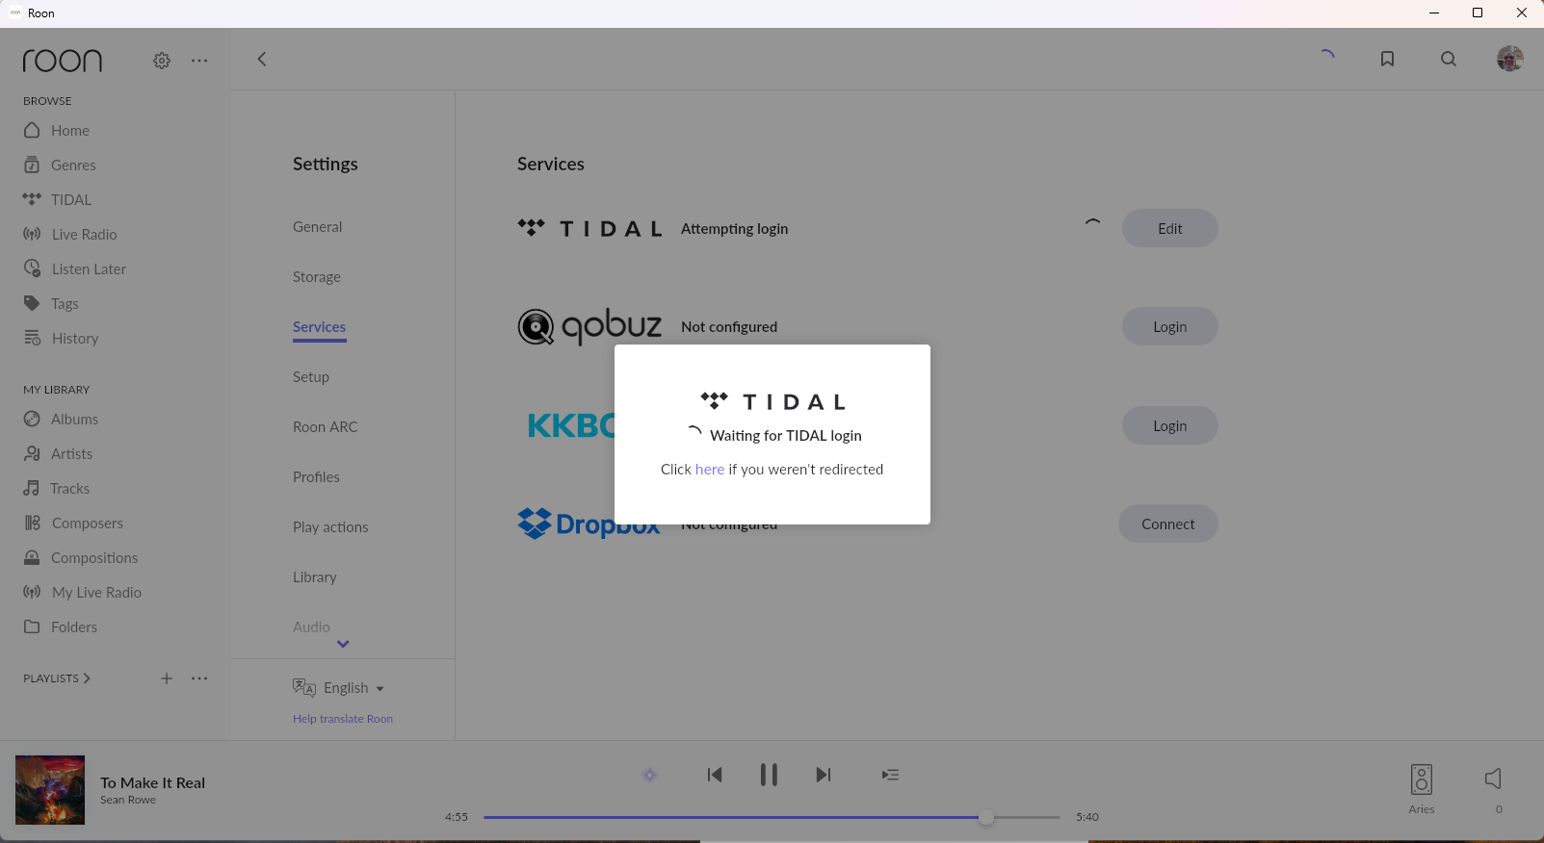1544x843 pixels.
Task: Skip to the next track
Action: pyautogui.click(x=823, y=775)
